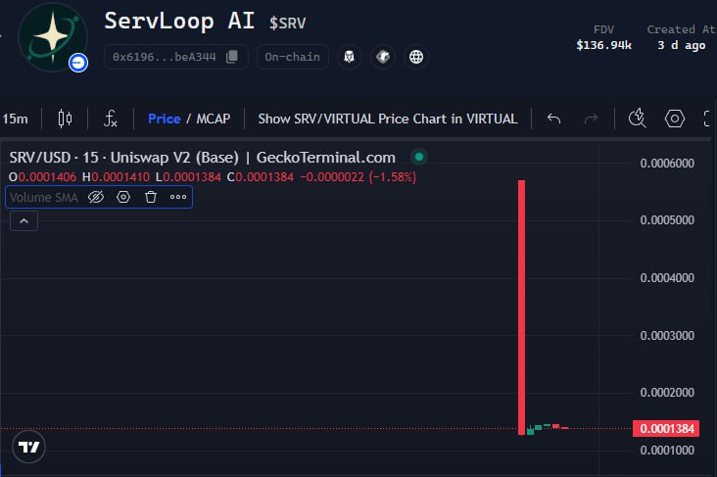Click the On-chain badge

(x=292, y=57)
